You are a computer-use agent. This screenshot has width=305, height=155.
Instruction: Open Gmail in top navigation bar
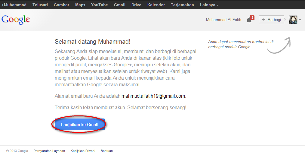[120, 5]
